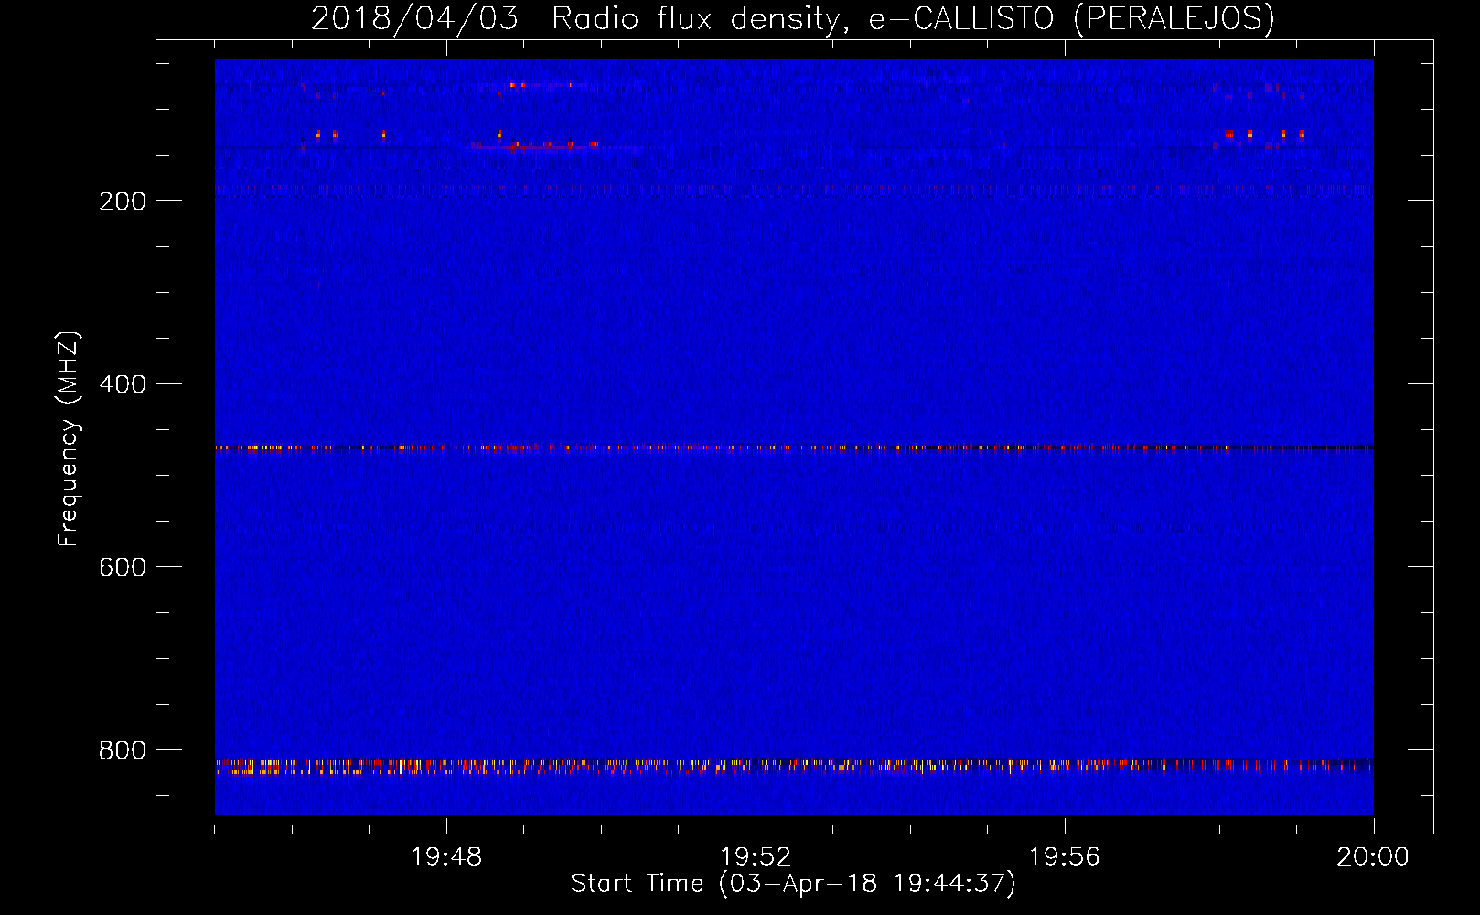The height and width of the screenshot is (915, 1480).
Task: Click the 'Start Time' axis caption
Action: [637, 883]
